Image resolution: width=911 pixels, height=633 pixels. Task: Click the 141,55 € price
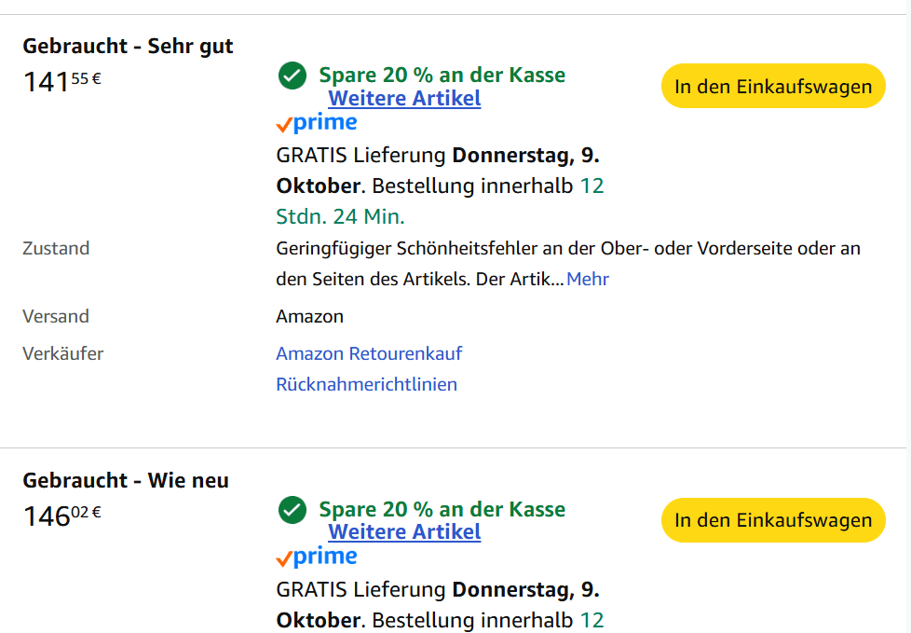pos(61,82)
